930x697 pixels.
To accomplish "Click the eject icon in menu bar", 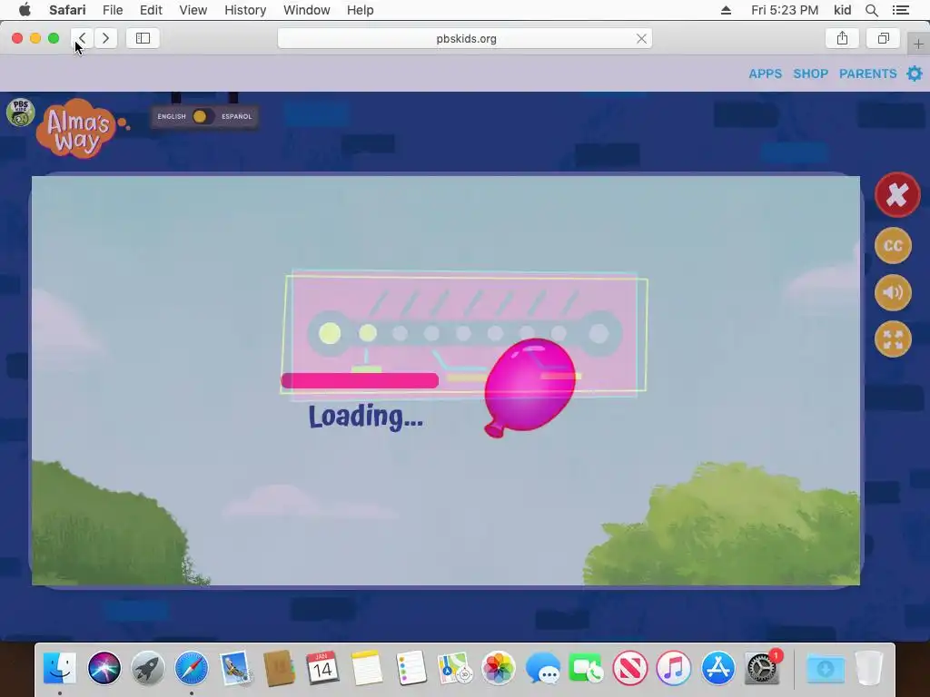I will pos(726,10).
